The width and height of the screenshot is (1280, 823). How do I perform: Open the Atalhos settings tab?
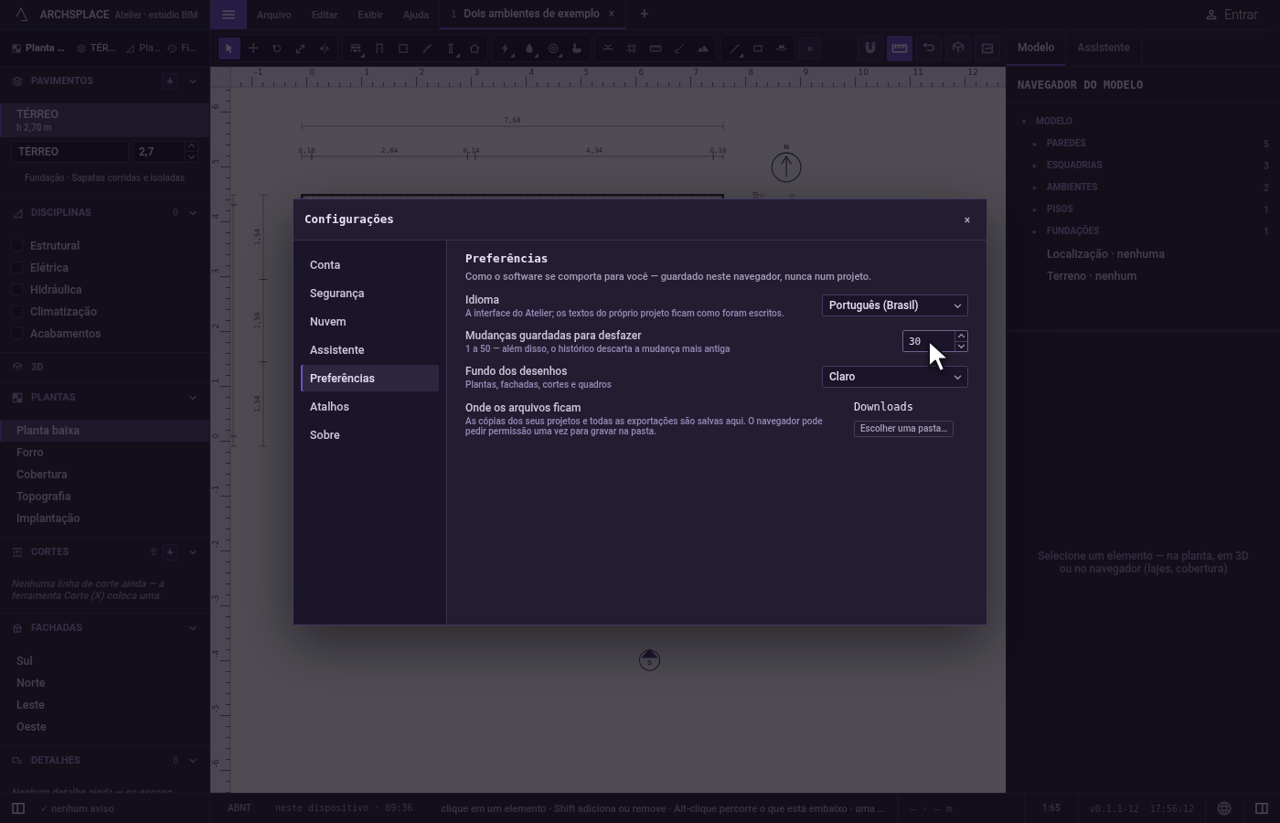coord(369,407)
